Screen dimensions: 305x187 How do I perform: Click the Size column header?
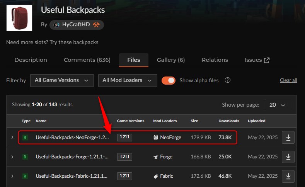pyautogui.click(x=194, y=121)
